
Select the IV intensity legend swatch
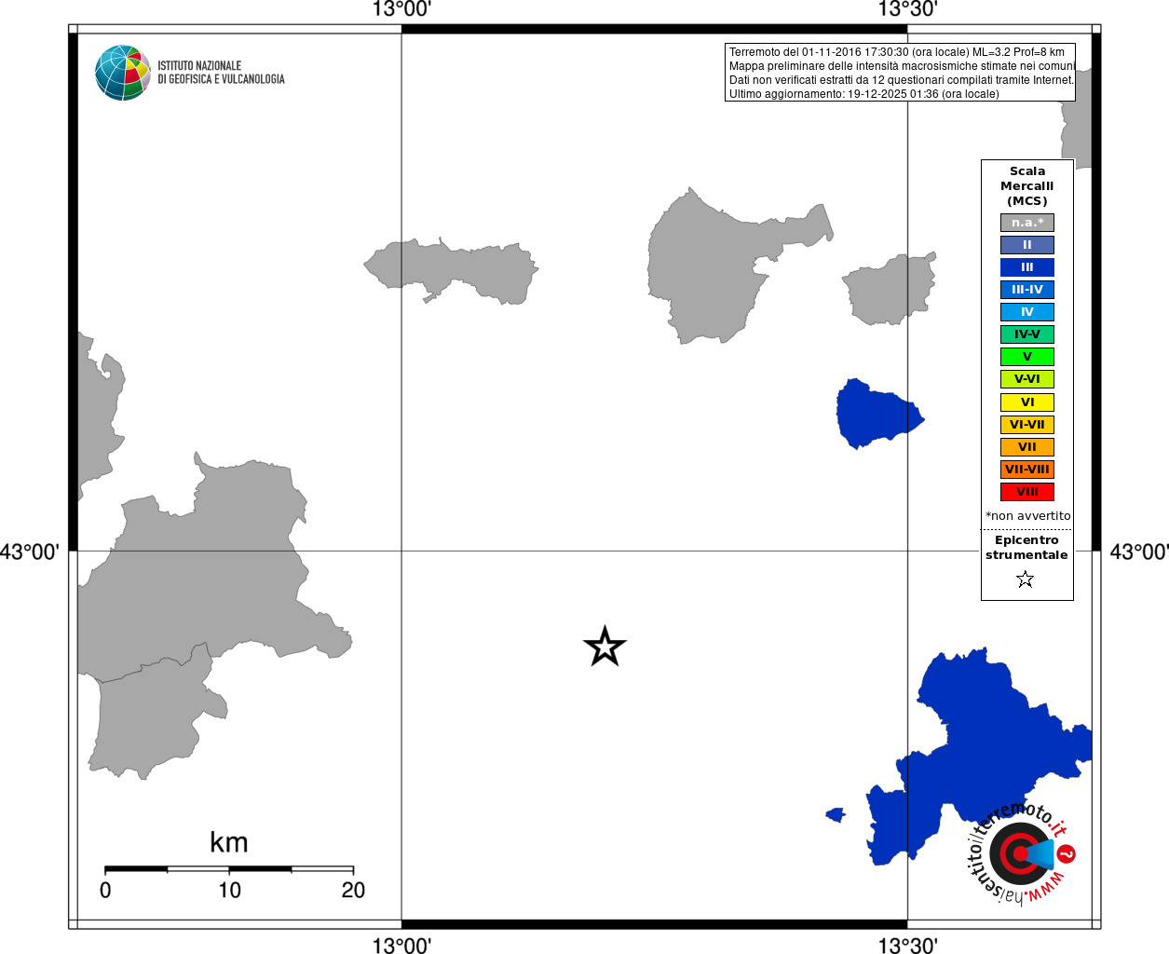click(1027, 312)
